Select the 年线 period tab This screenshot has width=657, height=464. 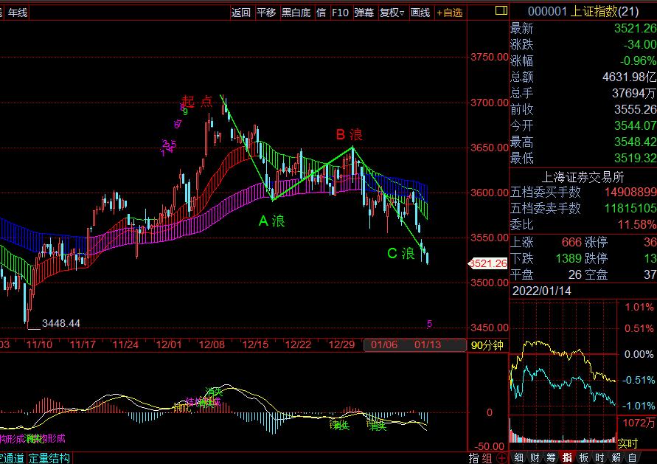(18, 13)
